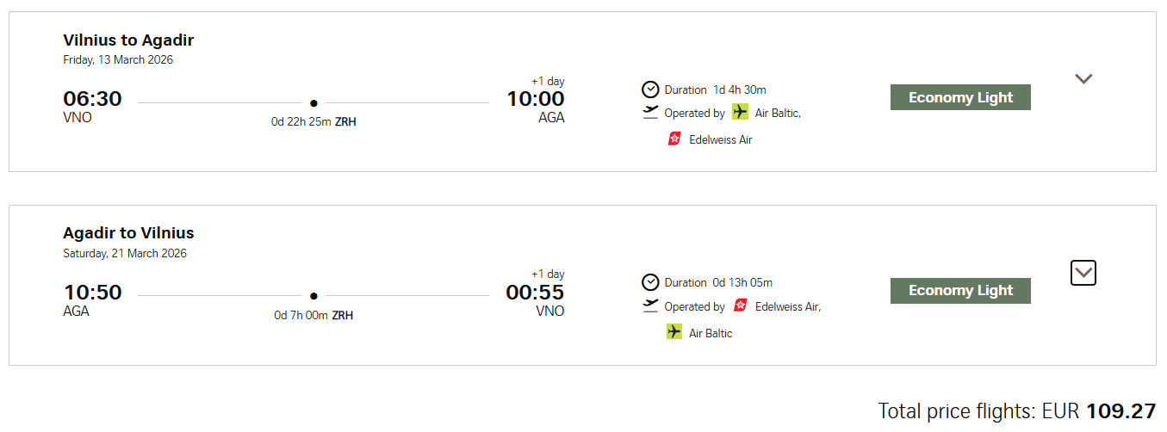
Task: Click the clock icon beside Duration 0d 13h 05m
Action: click(650, 282)
